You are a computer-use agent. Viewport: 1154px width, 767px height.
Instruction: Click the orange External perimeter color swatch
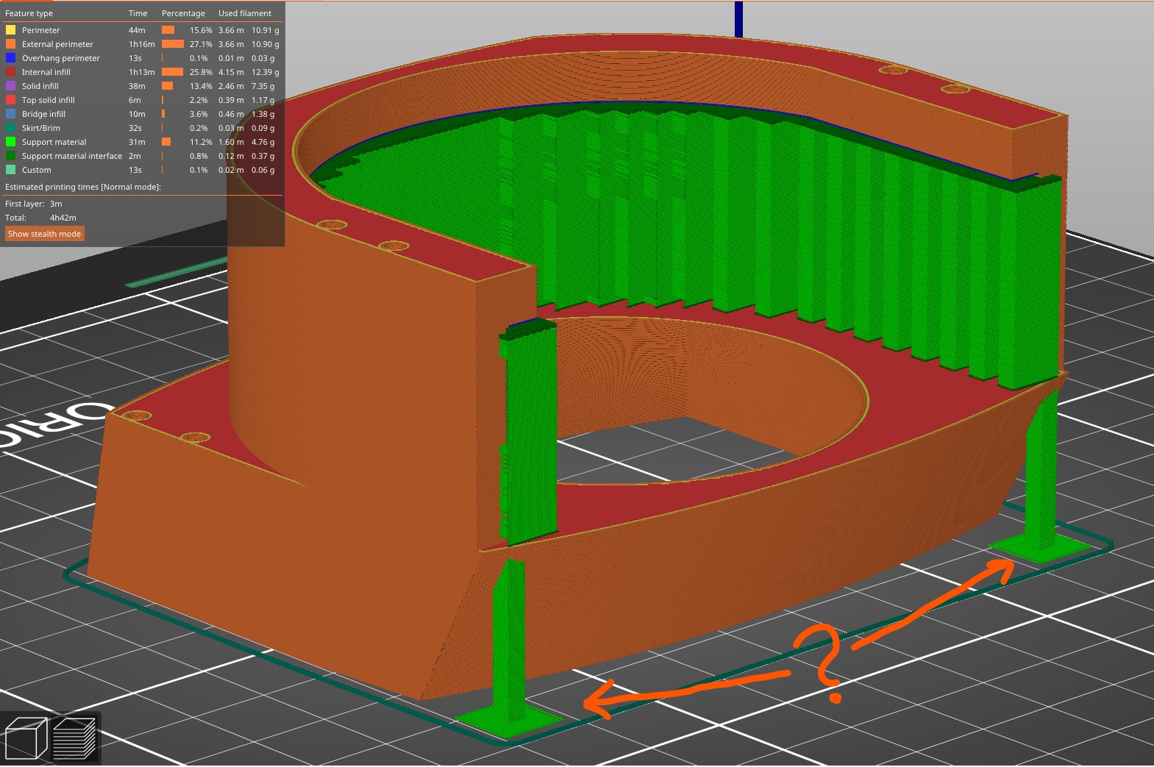pyautogui.click(x=10, y=44)
